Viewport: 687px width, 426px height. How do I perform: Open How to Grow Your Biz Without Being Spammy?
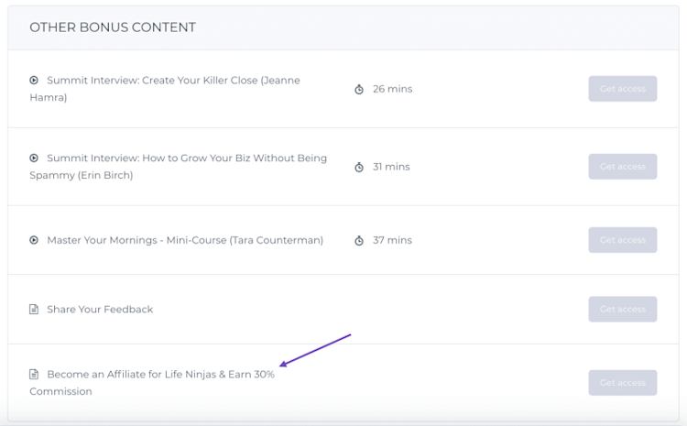[179, 167]
